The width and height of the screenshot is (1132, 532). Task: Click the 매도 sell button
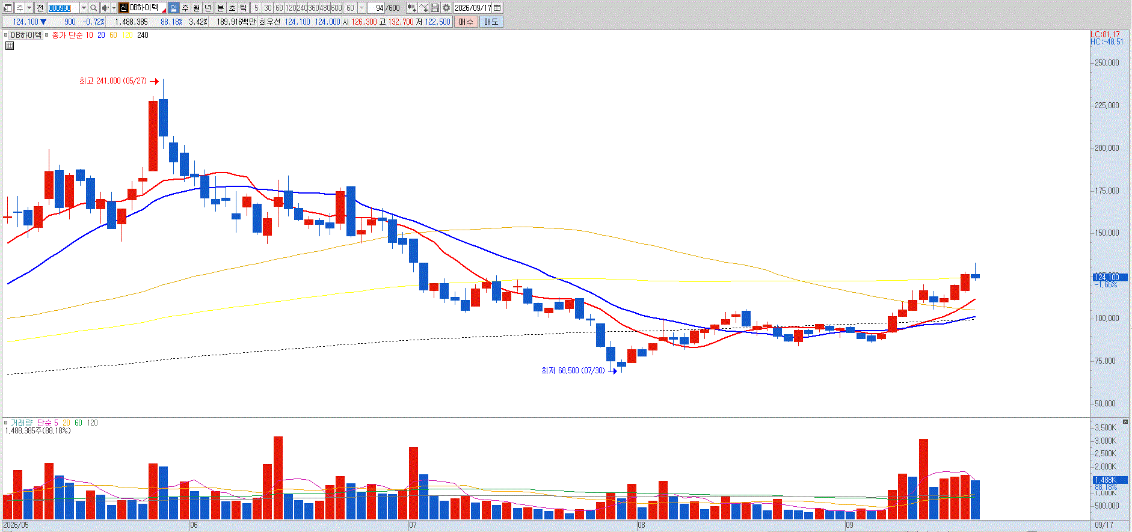click(x=491, y=22)
